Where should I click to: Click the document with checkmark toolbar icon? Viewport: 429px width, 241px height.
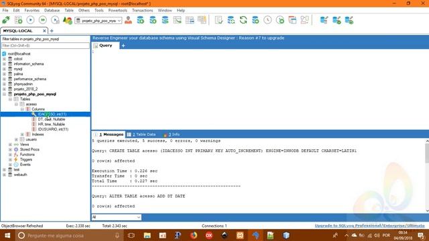(219, 20)
